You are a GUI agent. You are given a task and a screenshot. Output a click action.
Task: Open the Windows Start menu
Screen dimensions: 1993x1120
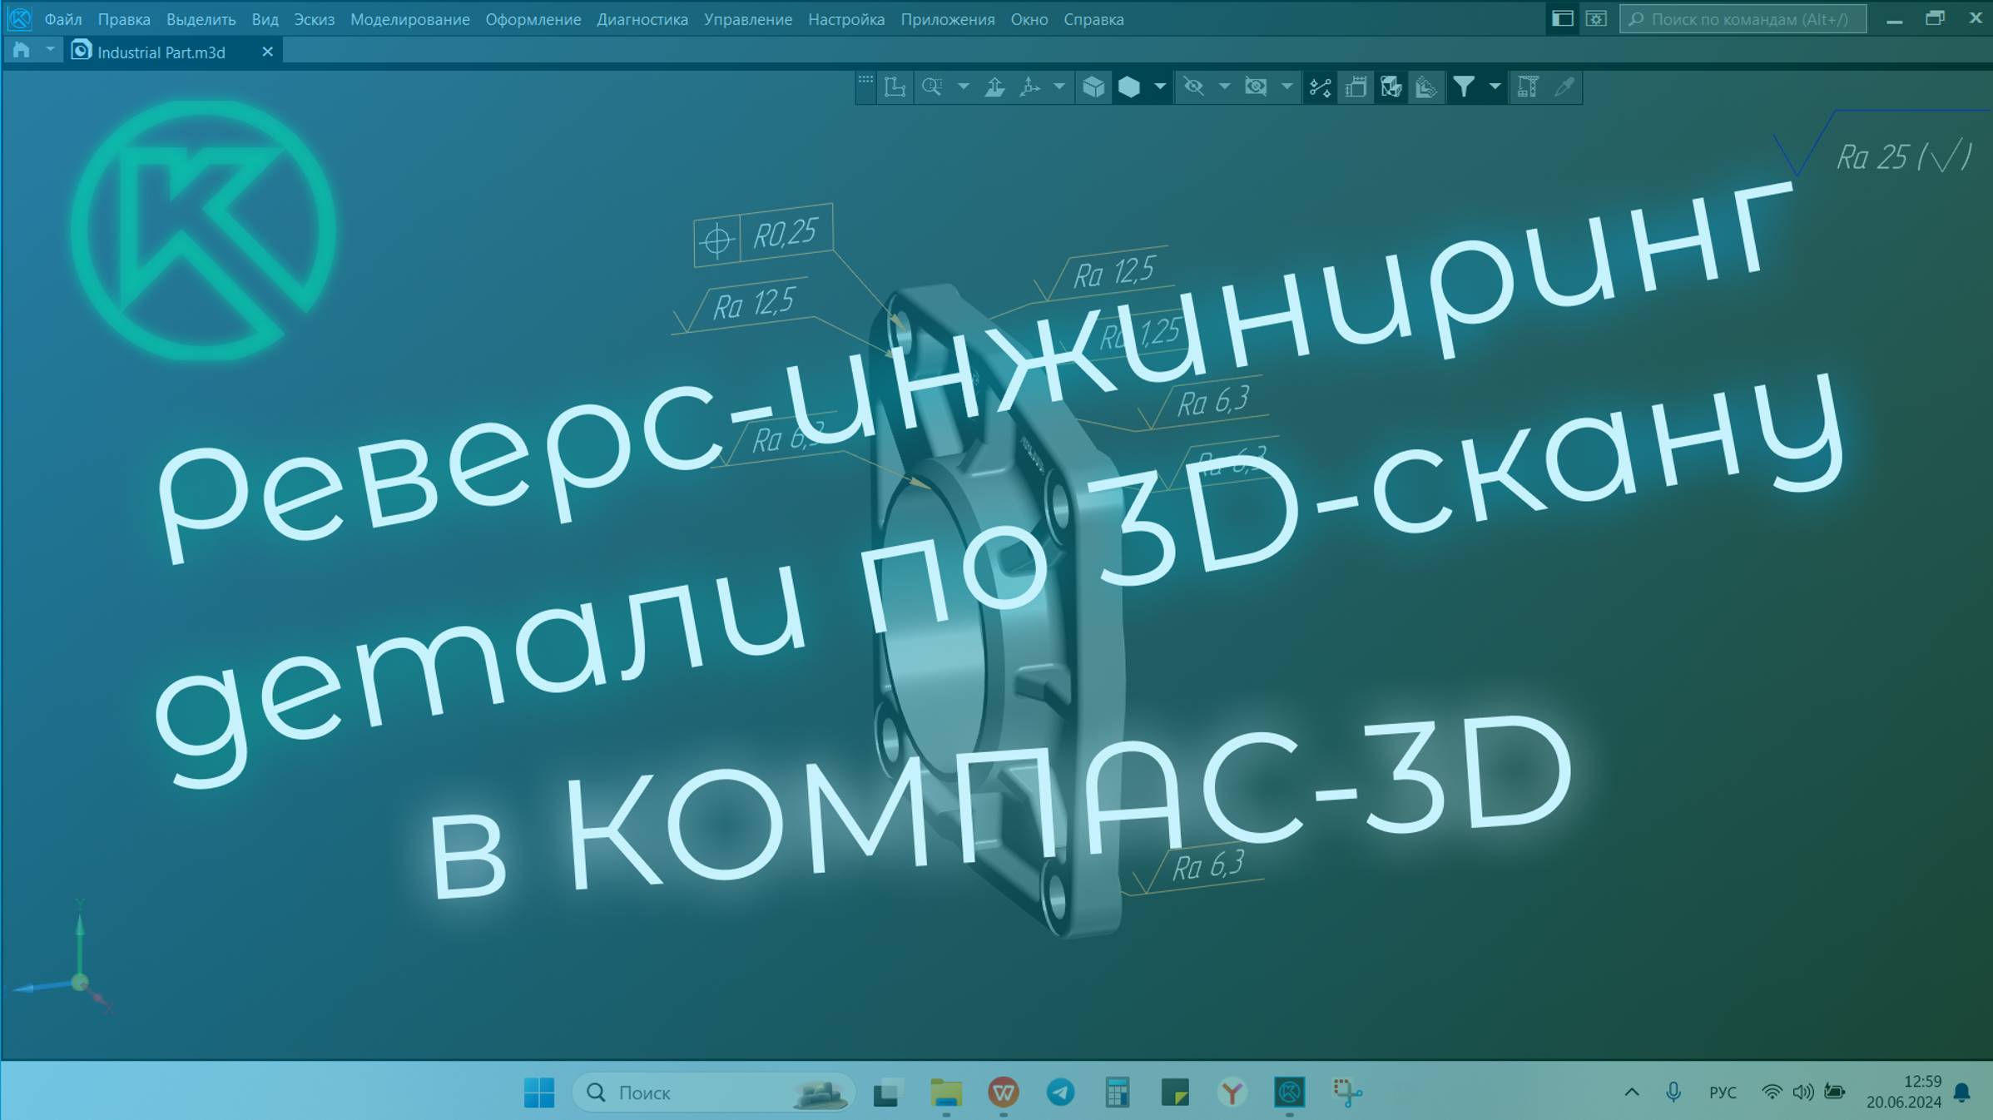coord(539,1092)
